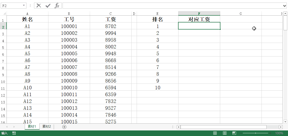This screenshot has height=136, width=288.
Task: Confirm entry with the checkmark icon
Action: [48, 6]
